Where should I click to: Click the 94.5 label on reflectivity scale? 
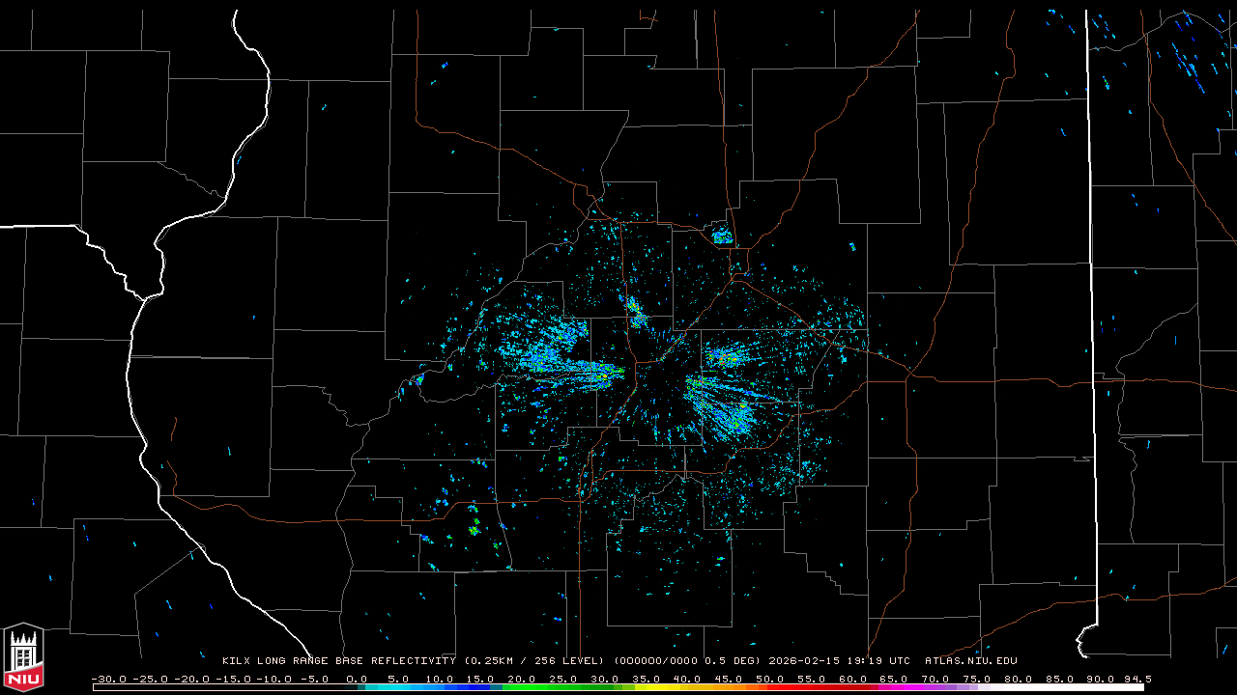tap(1135, 679)
